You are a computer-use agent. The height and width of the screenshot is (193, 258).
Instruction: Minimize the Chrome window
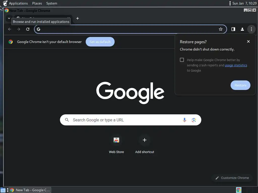click(246, 10)
